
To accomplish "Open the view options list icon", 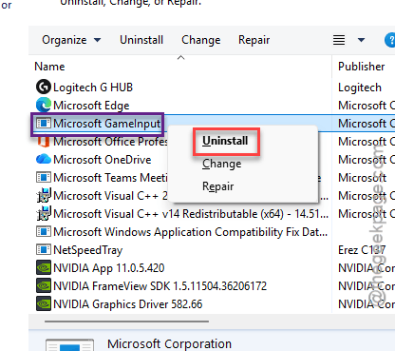I will (x=339, y=40).
